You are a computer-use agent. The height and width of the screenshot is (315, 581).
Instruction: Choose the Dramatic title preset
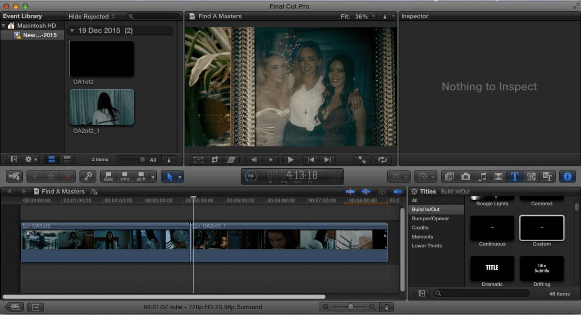tap(492, 269)
